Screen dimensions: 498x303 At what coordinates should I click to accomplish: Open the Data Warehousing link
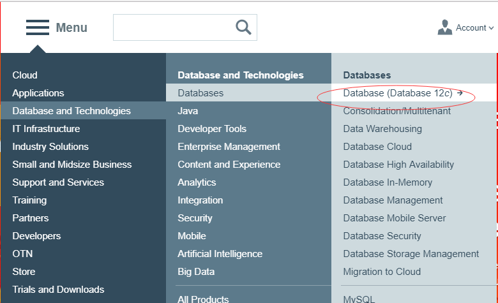[382, 129]
